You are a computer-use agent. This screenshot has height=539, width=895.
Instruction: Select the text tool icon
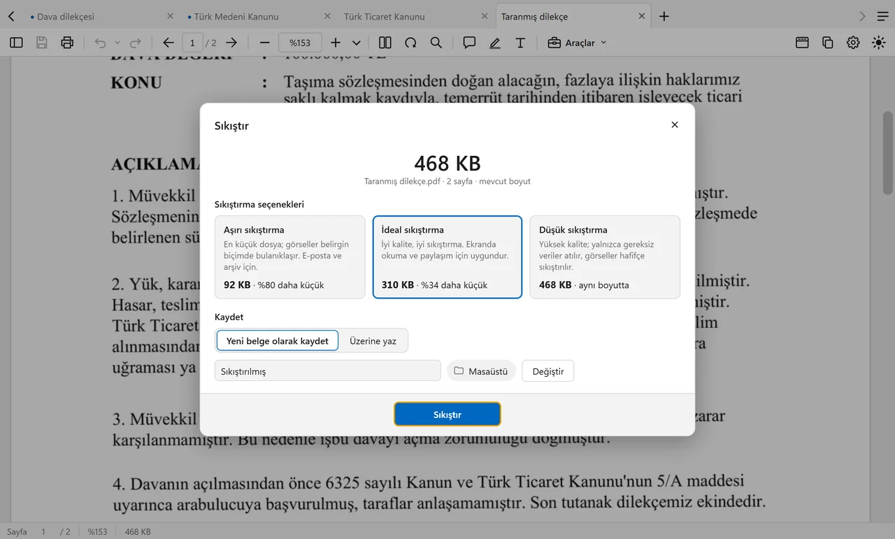[520, 43]
